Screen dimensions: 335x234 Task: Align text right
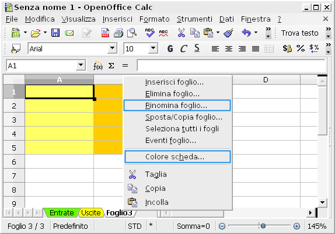(x=242, y=48)
